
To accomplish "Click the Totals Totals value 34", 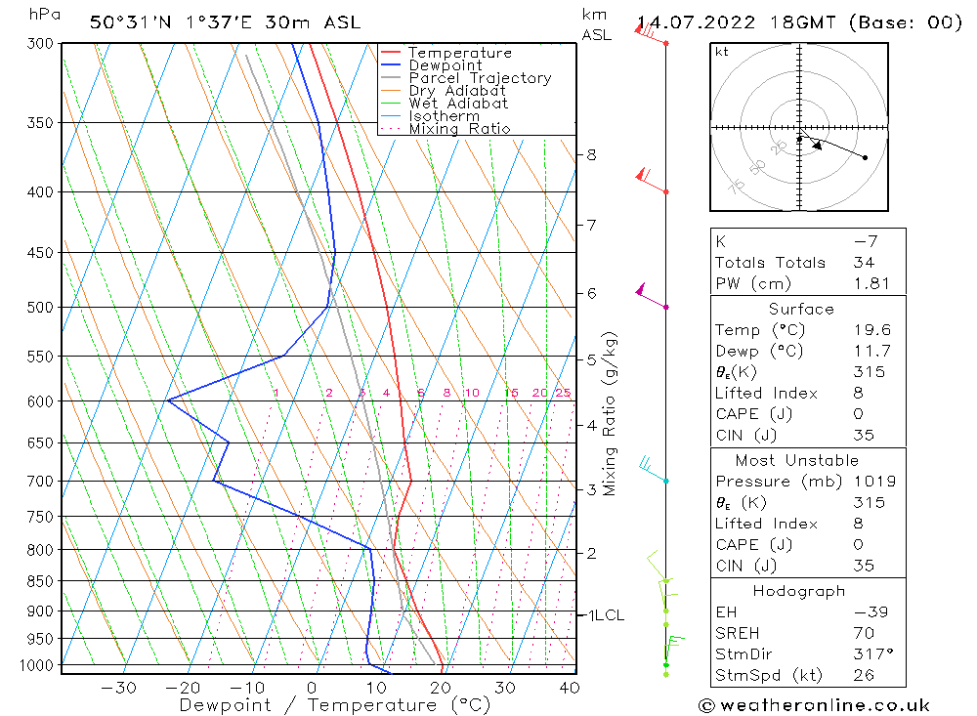I will click(864, 263).
